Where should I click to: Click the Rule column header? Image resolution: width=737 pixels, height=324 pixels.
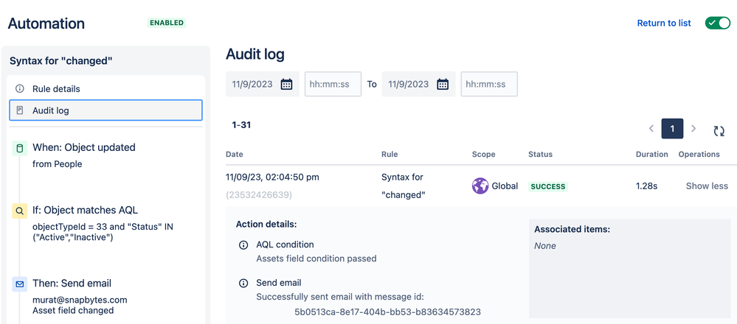click(390, 154)
